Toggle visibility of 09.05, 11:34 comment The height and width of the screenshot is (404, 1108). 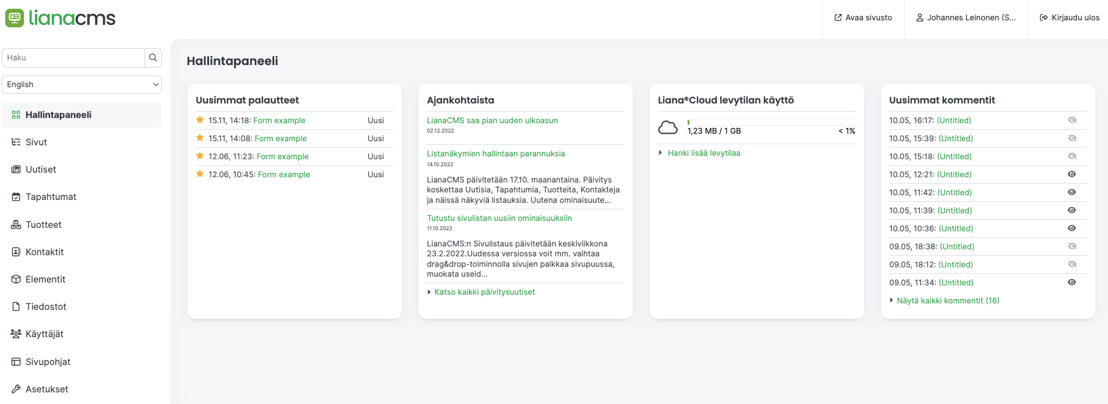pyautogui.click(x=1072, y=283)
